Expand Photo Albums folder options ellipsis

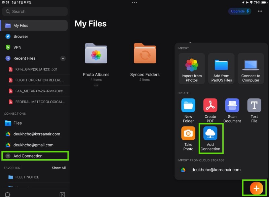[96, 85]
